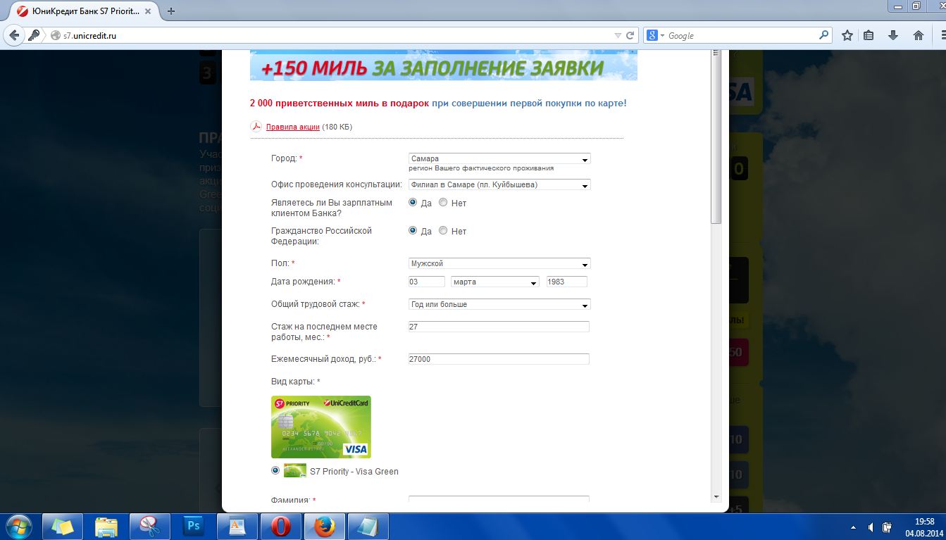The height and width of the screenshot is (540, 946).
Task: Click the S7 Priority Visa card image
Action: coord(321,427)
